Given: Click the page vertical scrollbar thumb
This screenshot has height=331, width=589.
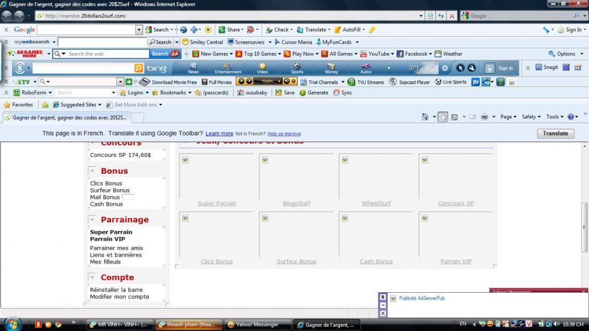Looking at the screenshot, I should pos(584,227).
